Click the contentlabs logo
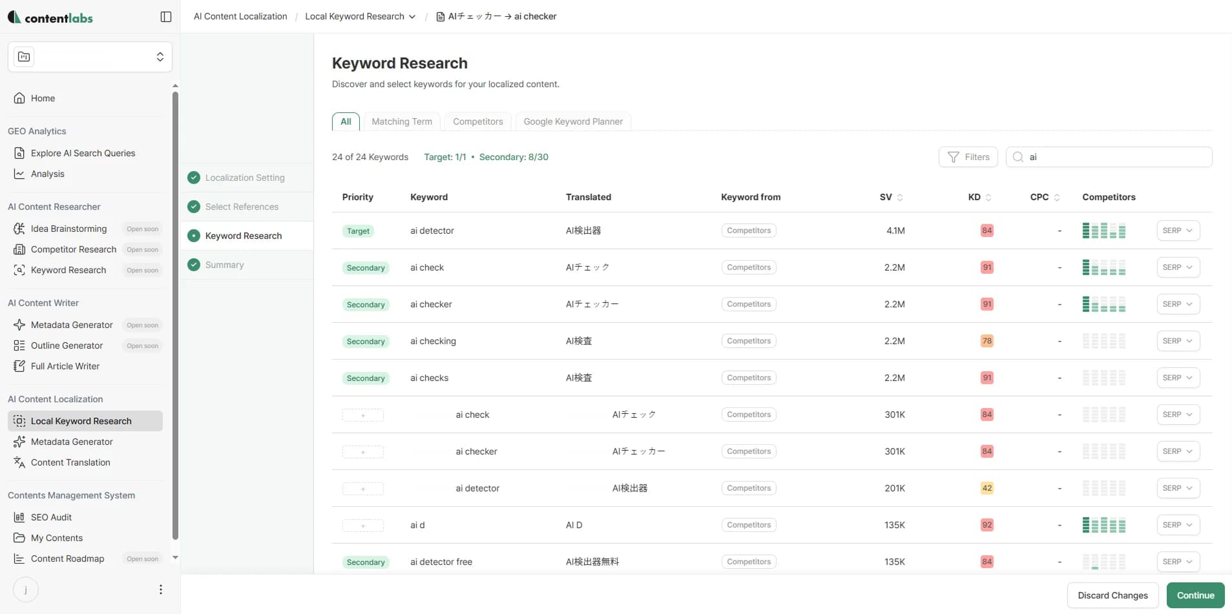 [x=50, y=17]
